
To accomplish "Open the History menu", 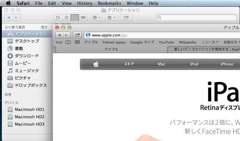I will point(85,3).
